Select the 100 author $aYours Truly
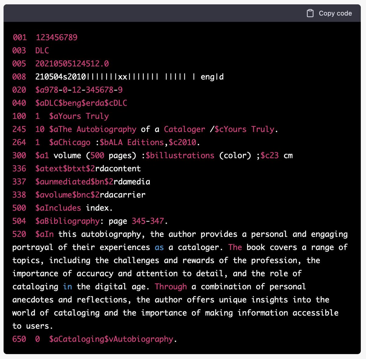 point(79,116)
